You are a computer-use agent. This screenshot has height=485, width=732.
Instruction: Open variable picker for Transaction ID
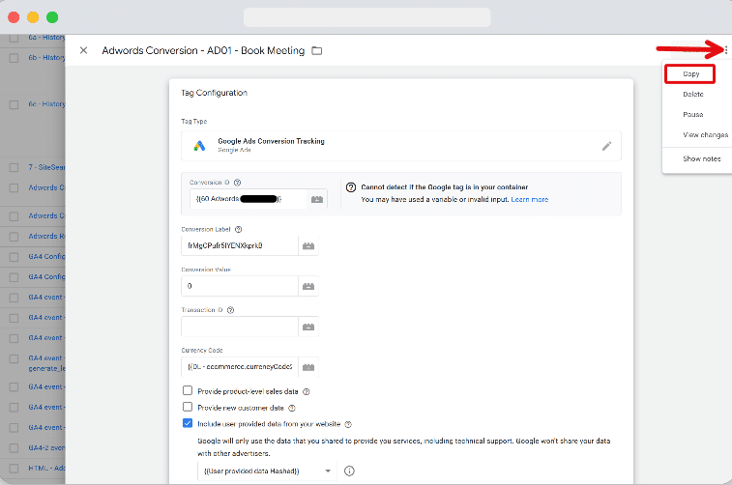point(308,327)
